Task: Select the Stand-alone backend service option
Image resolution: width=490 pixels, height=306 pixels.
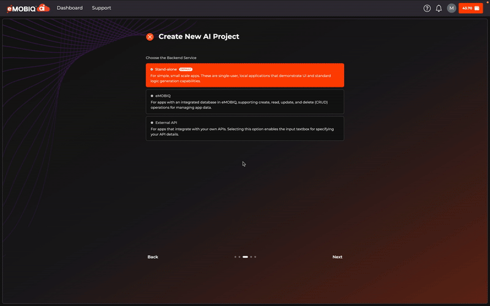Action: coord(244,75)
